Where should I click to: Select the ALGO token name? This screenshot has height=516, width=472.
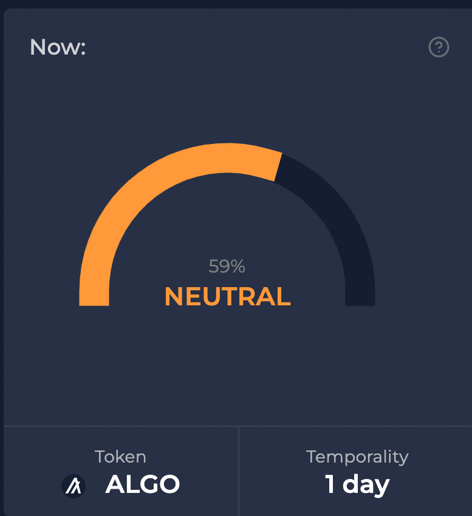143,484
